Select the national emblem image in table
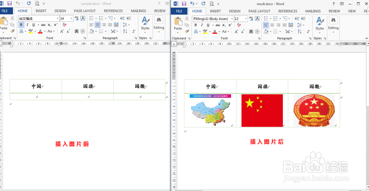 point(314,111)
